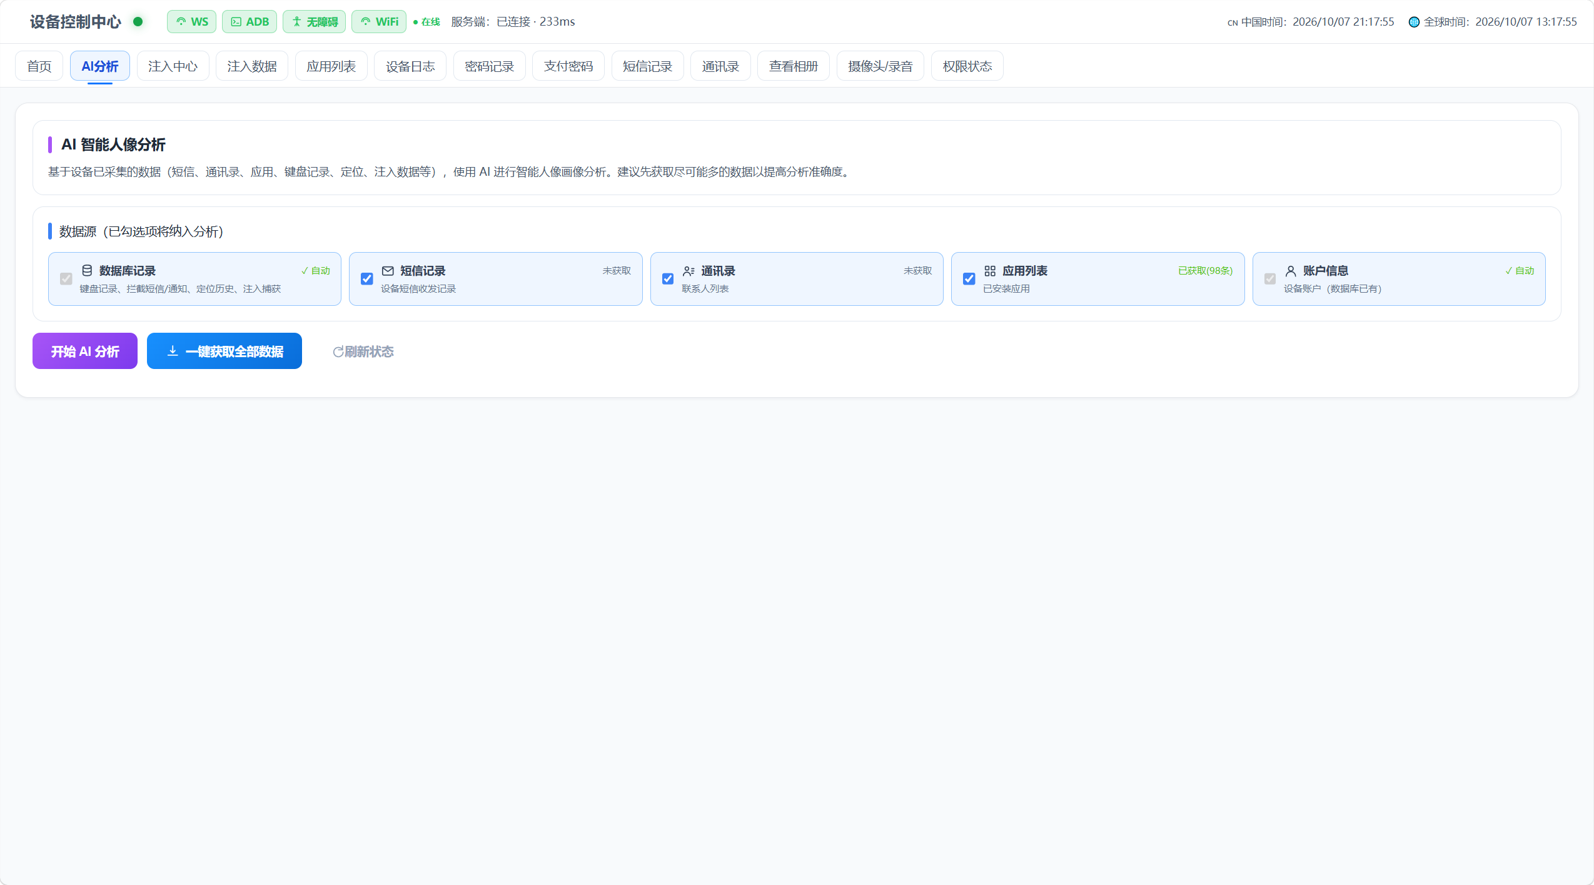Open the 注入中心 tab
The height and width of the screenshot is (885, 1594).
click(x=173, y=66)
